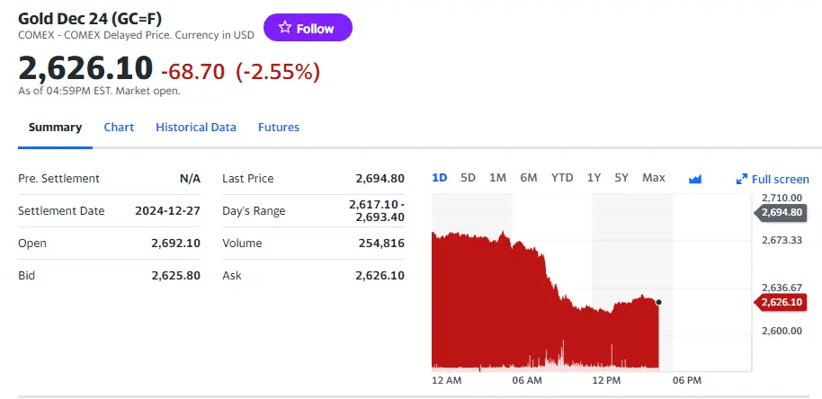Switch chart to 1Y range

[x=594, y=178]
